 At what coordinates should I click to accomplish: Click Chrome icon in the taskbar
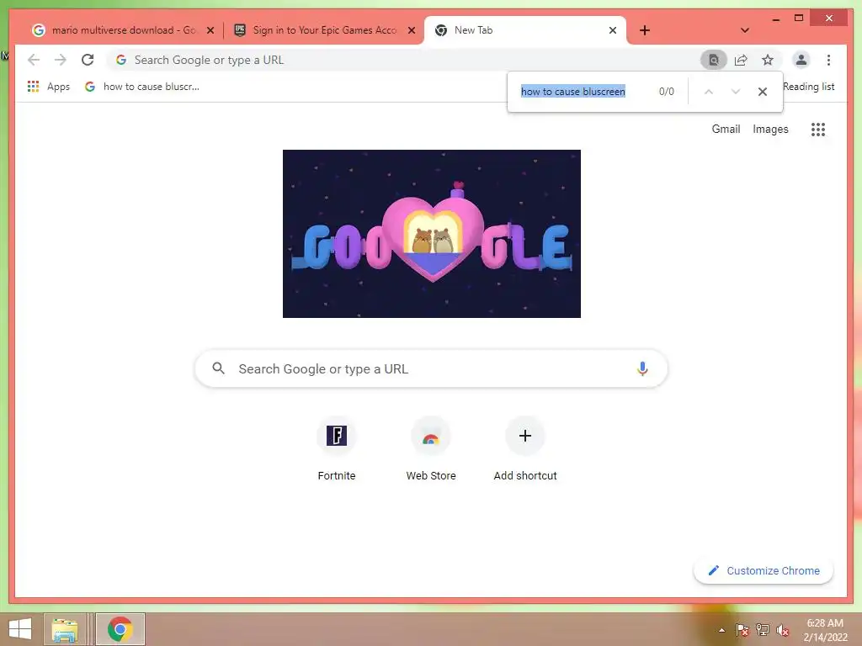(x=120, y=629)
